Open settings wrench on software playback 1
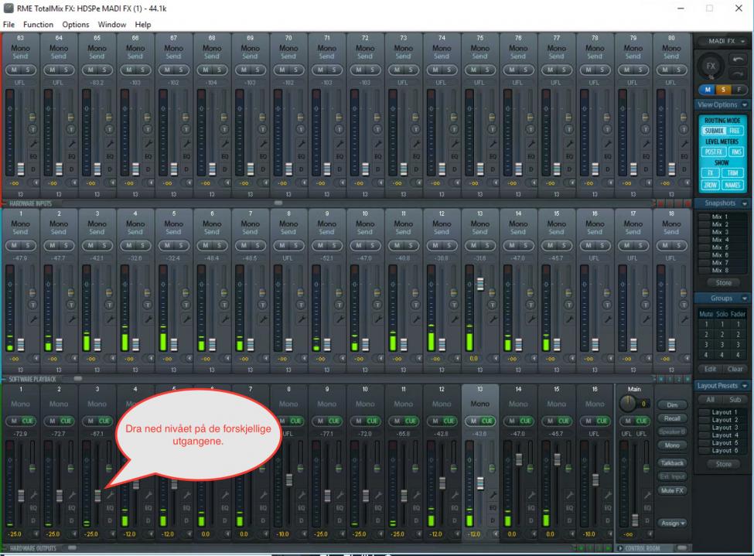 tap(34, 319)
